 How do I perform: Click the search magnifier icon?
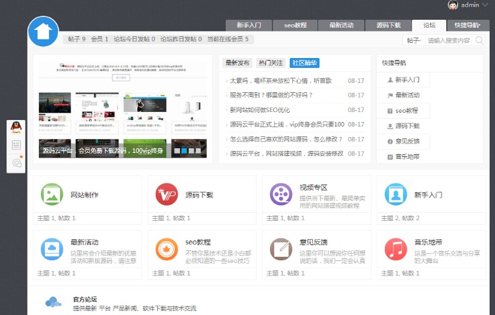[x=479, y=40]
